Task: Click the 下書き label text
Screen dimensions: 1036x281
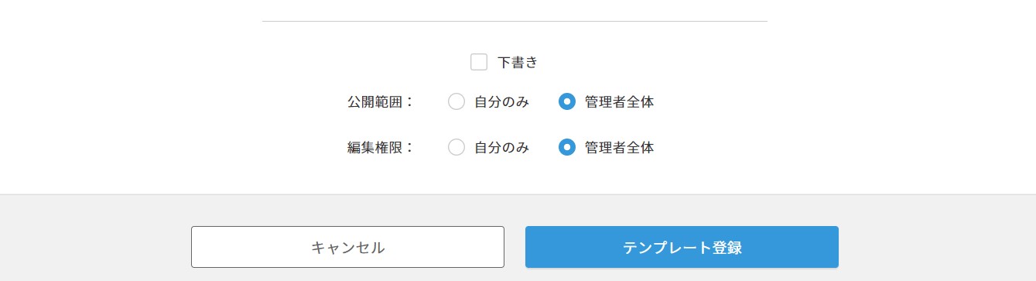Action: 517,63
